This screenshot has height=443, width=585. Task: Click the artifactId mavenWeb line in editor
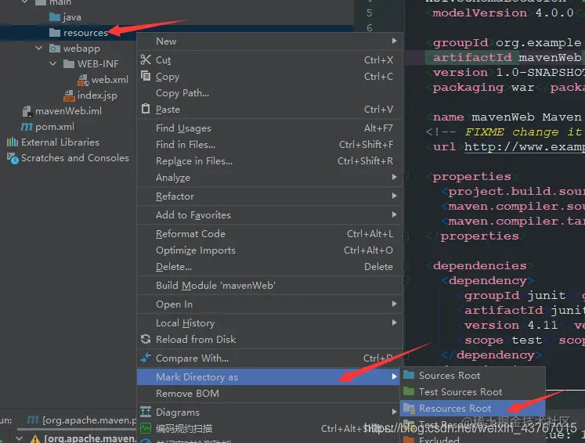(x=504, y=57)
